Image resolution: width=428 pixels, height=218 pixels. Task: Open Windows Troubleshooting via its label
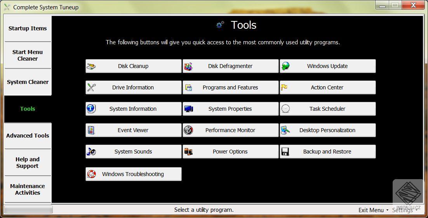pos(133,174)
